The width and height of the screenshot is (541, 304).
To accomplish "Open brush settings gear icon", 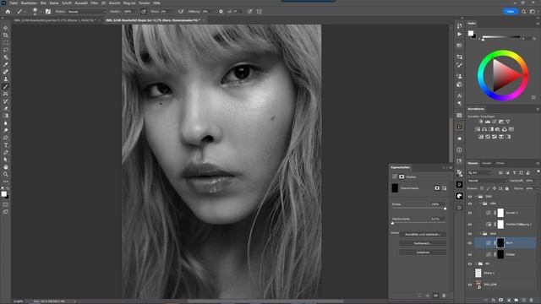I will pos(221,11).
